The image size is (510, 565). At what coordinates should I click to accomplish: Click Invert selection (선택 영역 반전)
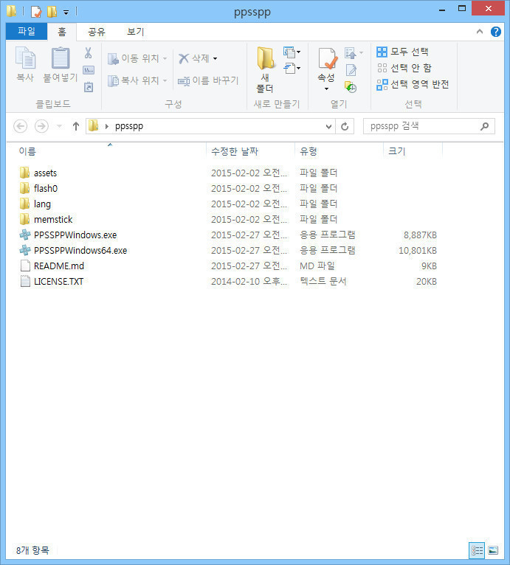[413, 84]
